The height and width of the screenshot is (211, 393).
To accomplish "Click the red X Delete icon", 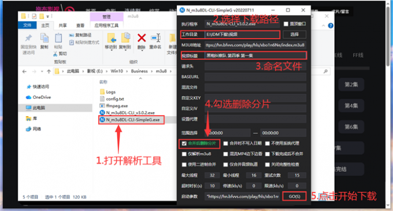I will click(142, 38).
